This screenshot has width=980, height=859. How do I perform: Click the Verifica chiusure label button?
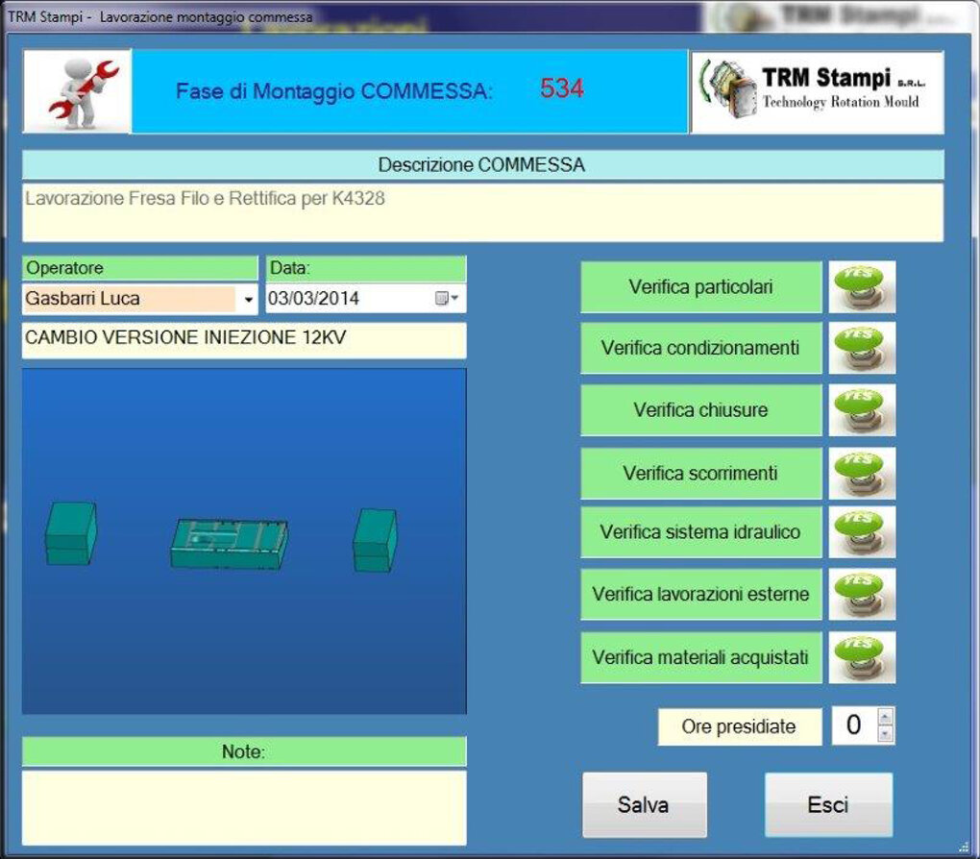[x=700, y=409]
